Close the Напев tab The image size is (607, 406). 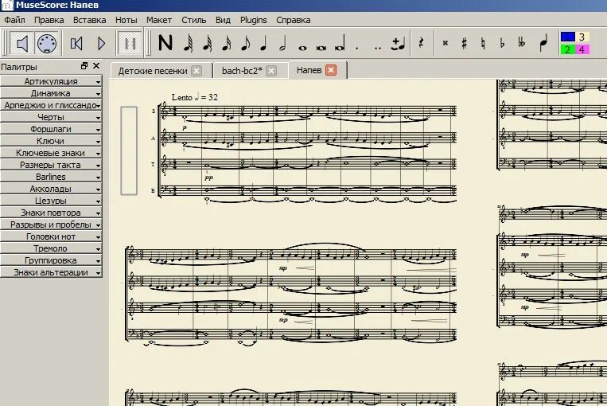point(331,70)
